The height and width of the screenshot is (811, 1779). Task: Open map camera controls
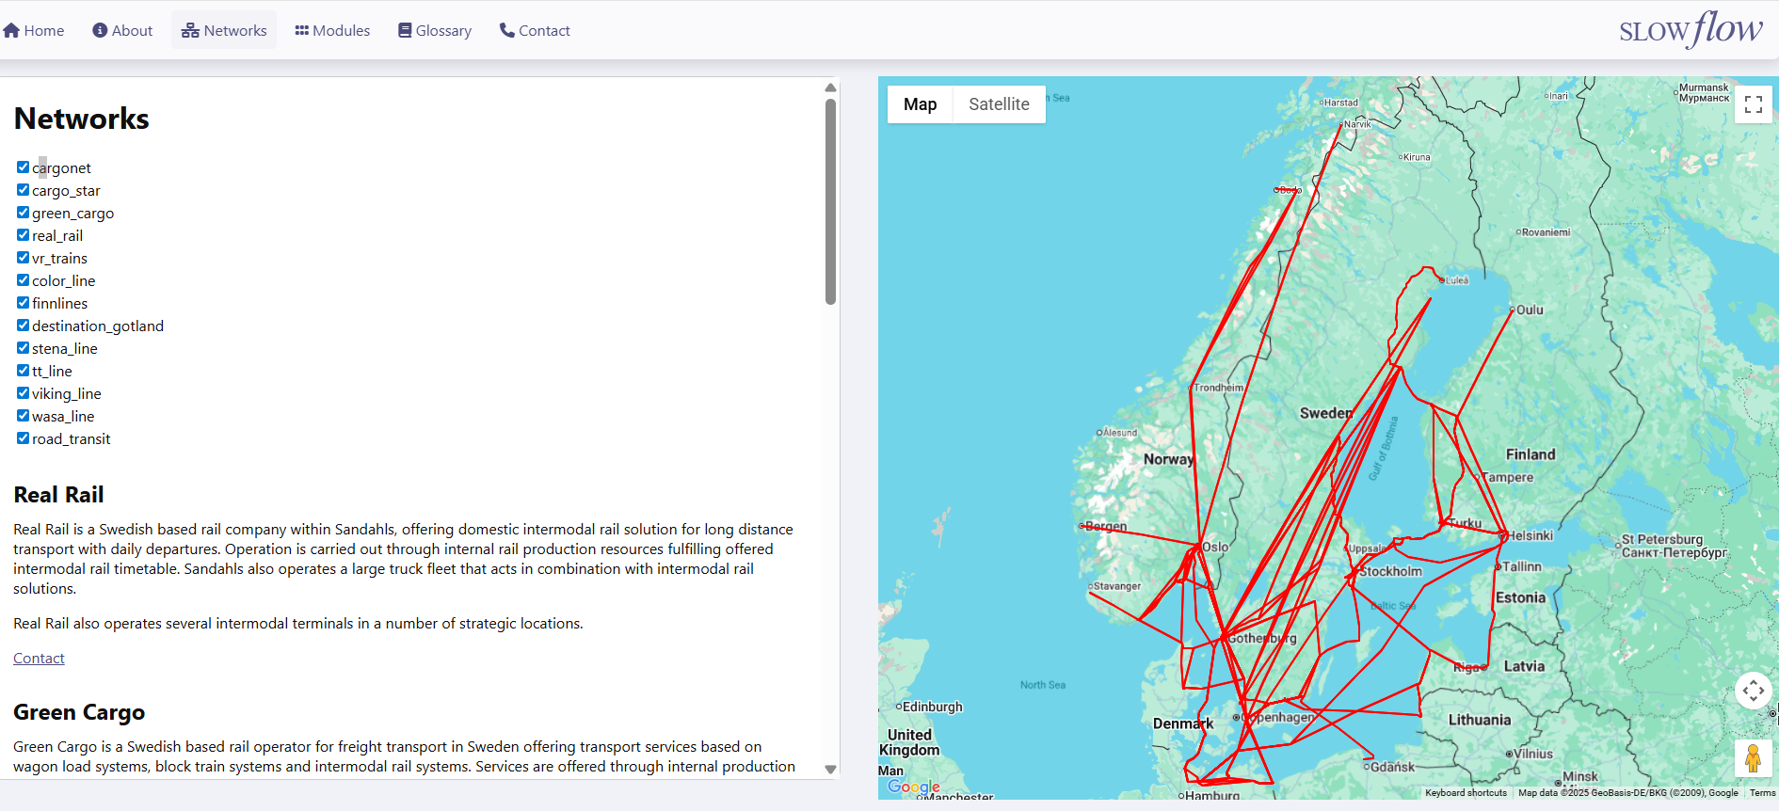click(1753, 691)
